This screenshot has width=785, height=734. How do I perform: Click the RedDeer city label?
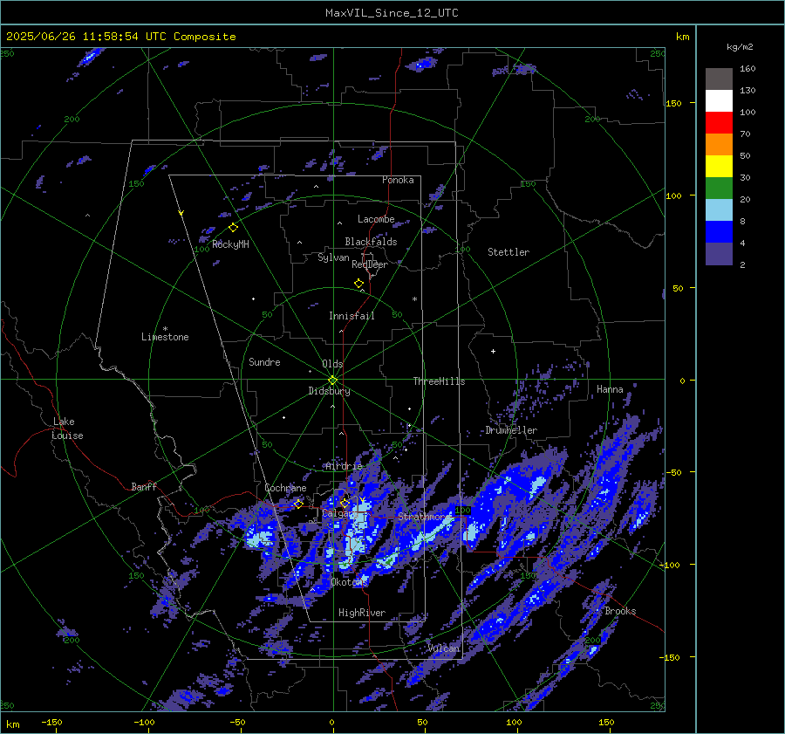tap(370, 264)
